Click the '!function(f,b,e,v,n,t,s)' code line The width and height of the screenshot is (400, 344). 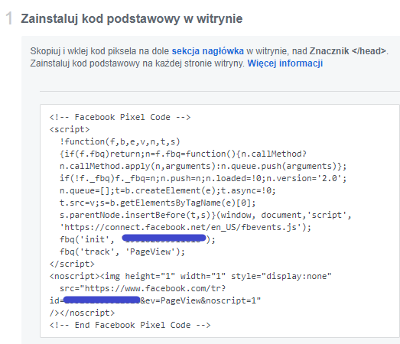coord(120,141)
